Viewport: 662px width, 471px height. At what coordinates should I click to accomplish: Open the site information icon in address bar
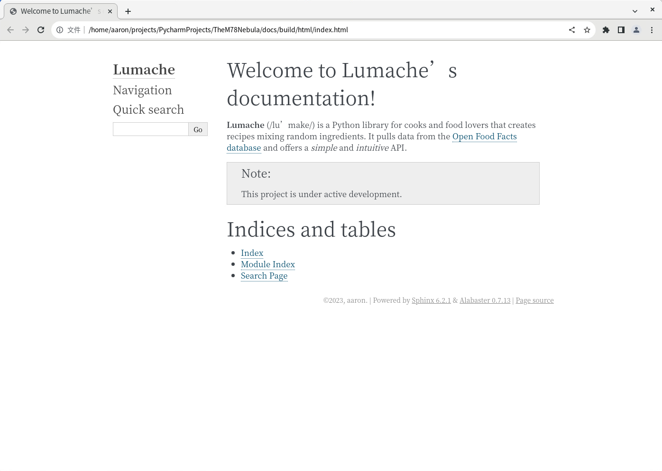pos(60,30)
